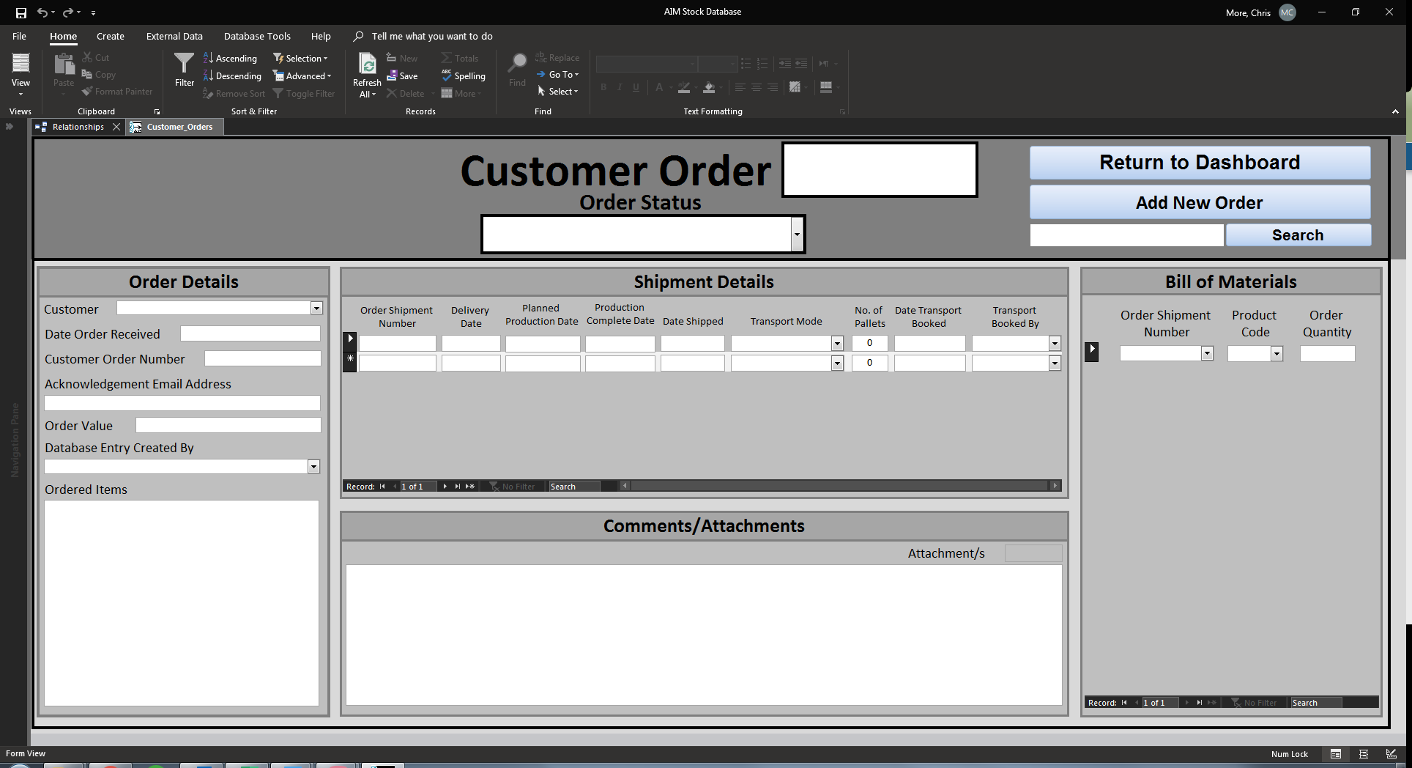1412x768 pixels.
Task: Expand the Customer combo box
Action: click(x=316, y=309)
